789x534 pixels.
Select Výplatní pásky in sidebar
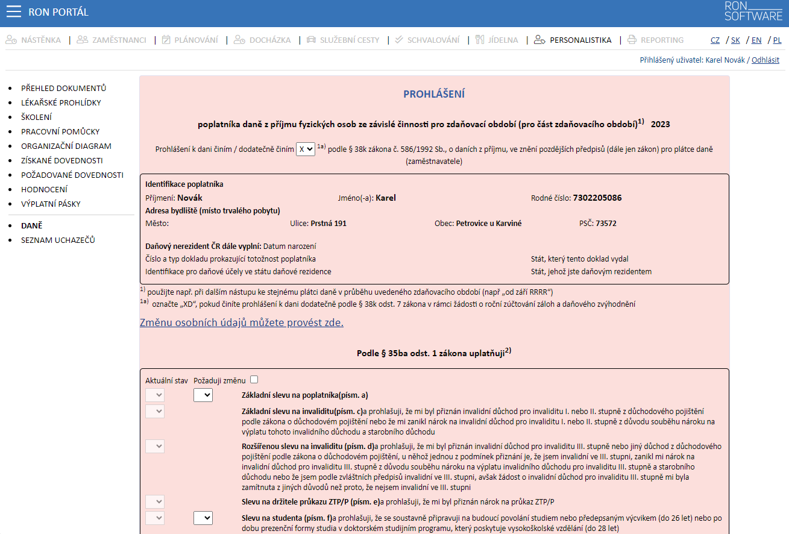51,204
